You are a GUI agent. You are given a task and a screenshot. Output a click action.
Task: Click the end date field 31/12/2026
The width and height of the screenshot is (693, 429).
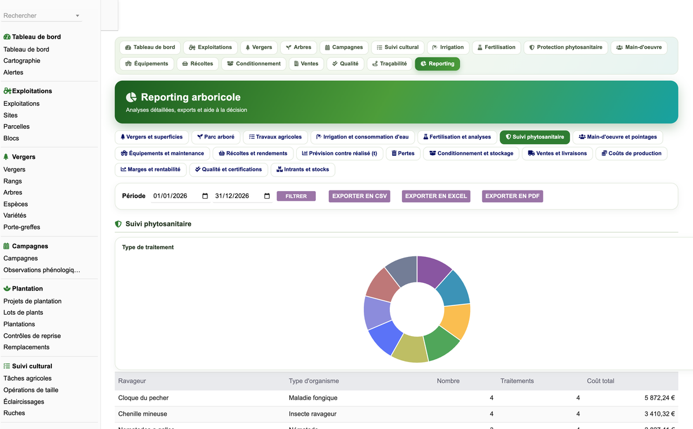point(243,196)
